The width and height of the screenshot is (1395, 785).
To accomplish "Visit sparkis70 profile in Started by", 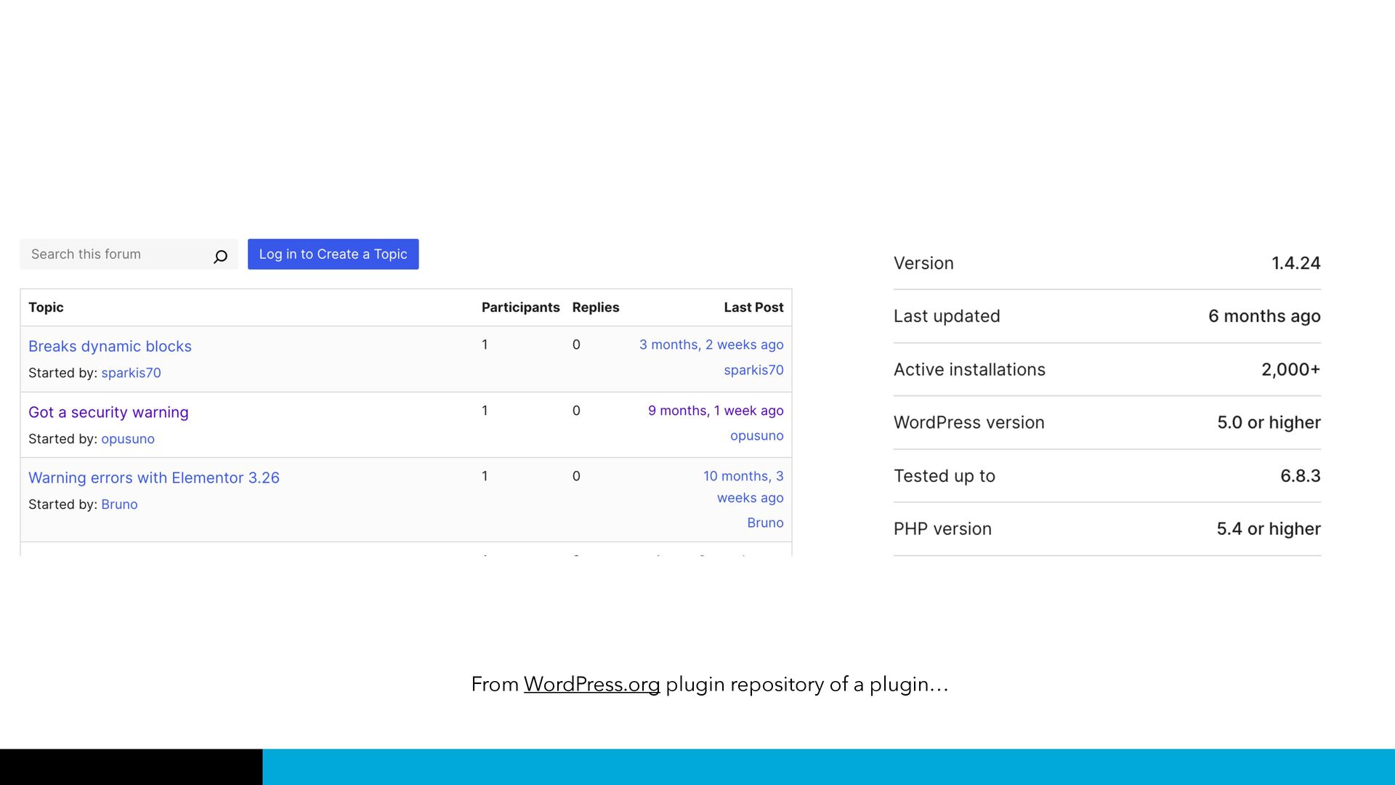I will point(131,373).
